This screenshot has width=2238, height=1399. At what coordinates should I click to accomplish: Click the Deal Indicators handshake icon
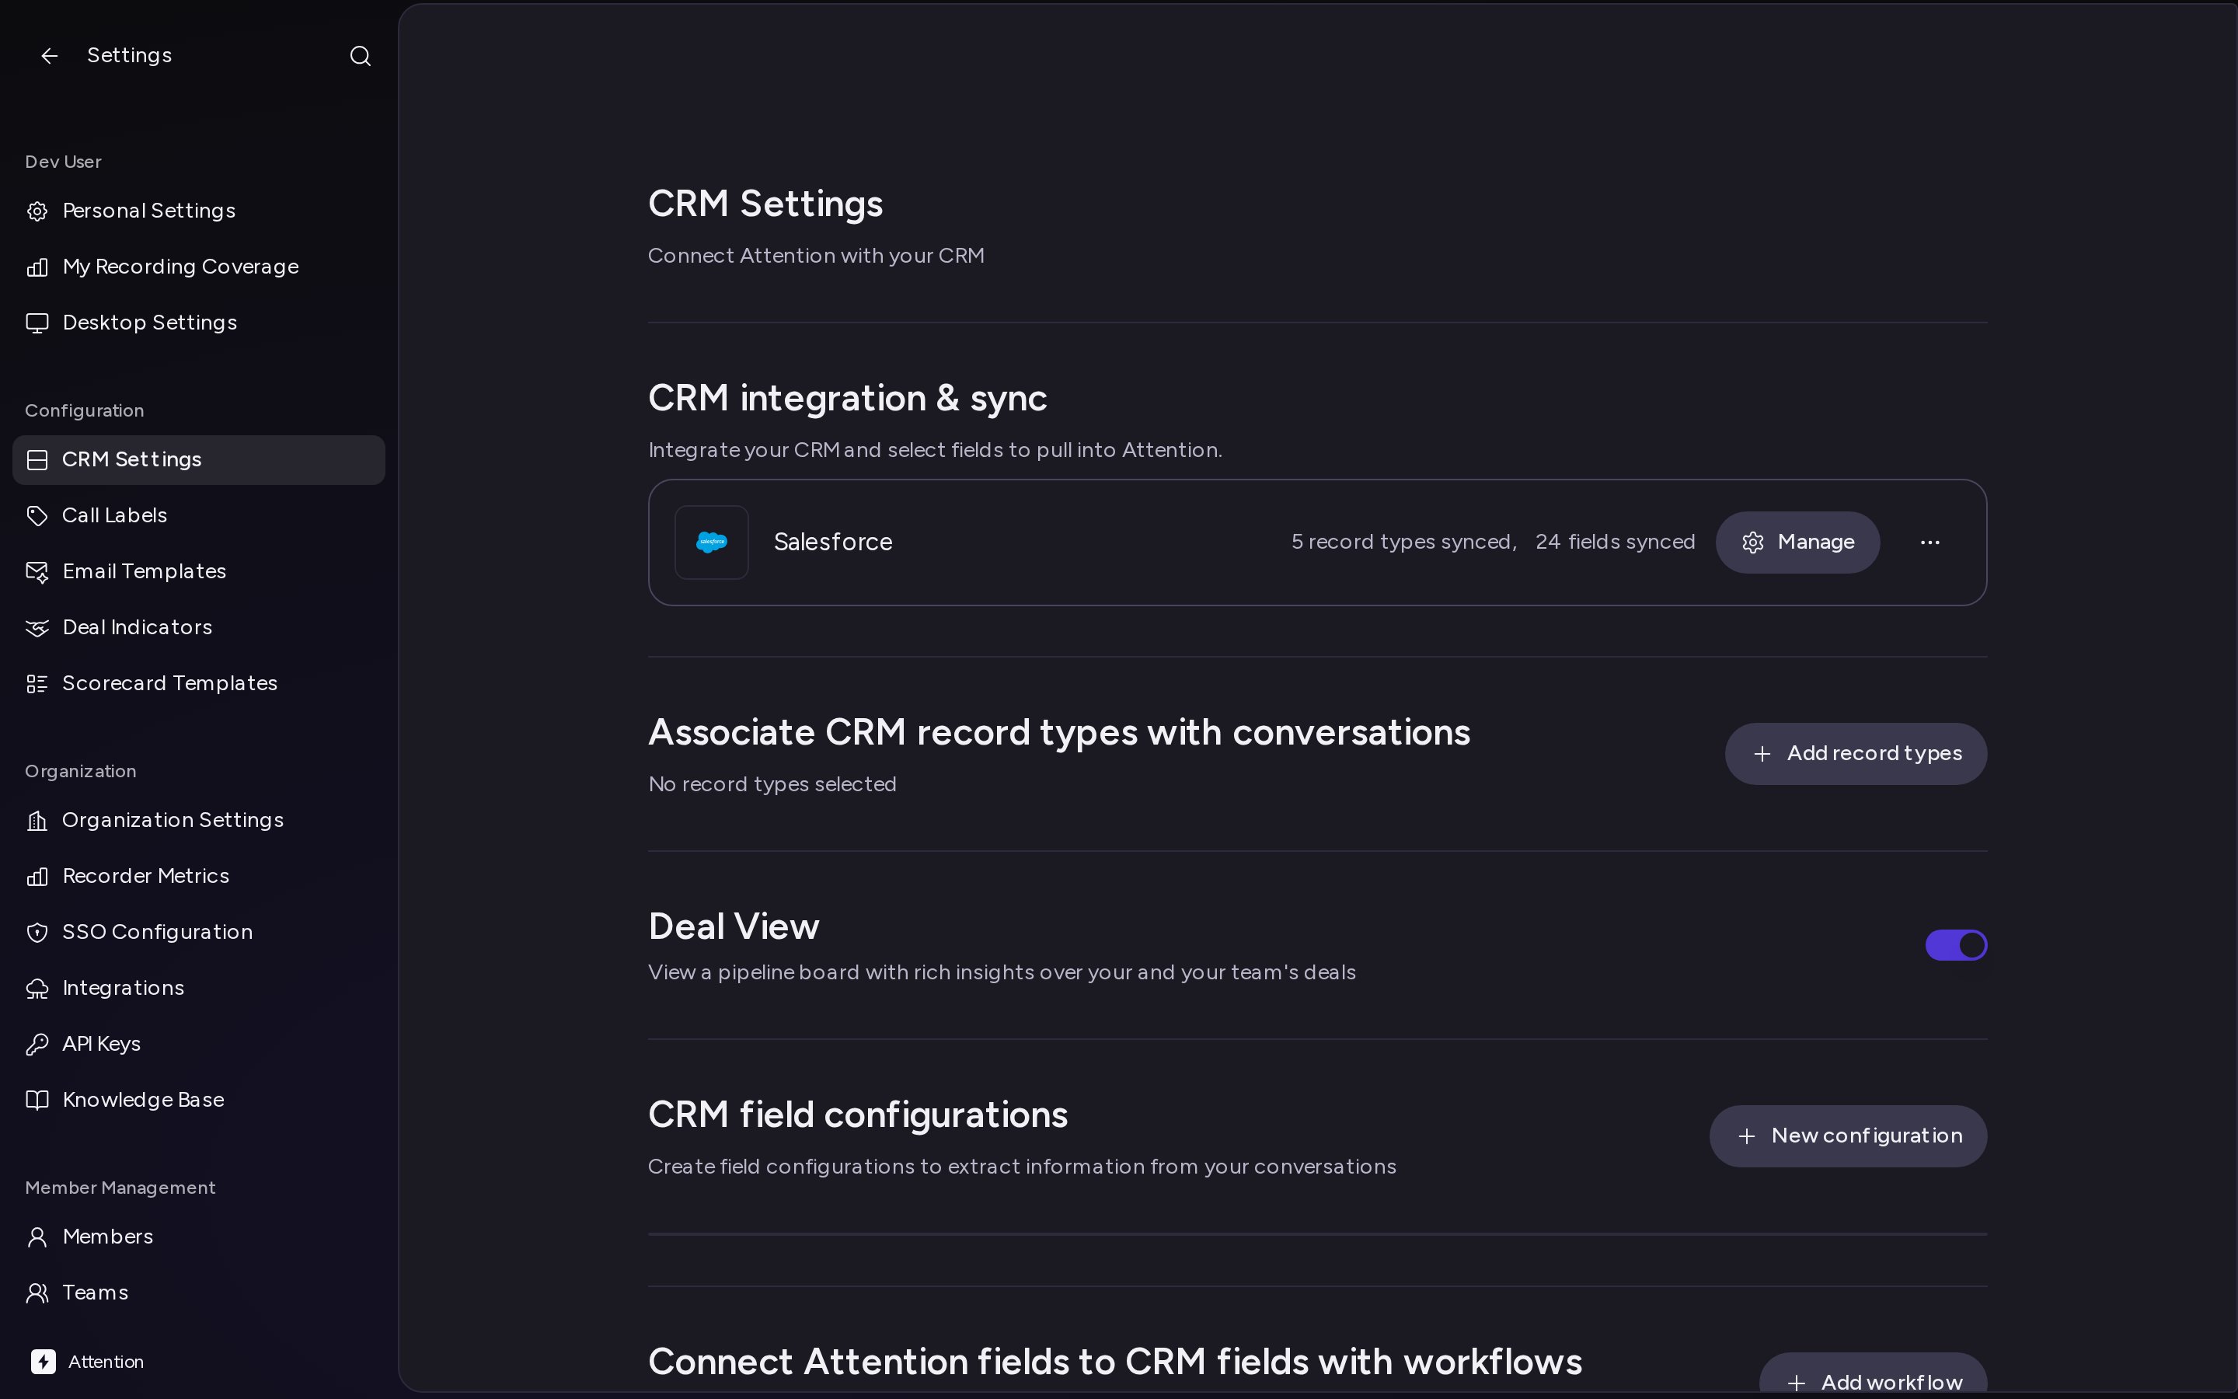click(x=37, y=628)
